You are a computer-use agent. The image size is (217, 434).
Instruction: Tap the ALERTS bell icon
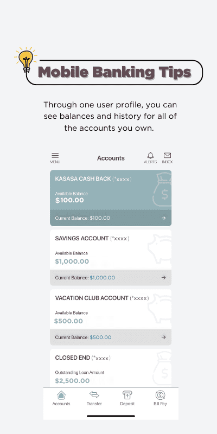point(150,155)
